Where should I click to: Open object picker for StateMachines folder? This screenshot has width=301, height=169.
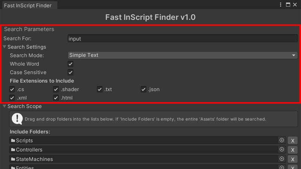(281, 159)
